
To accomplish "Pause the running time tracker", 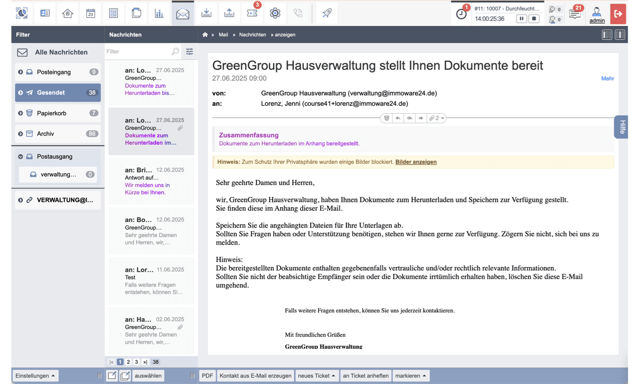I will (521, 19).
